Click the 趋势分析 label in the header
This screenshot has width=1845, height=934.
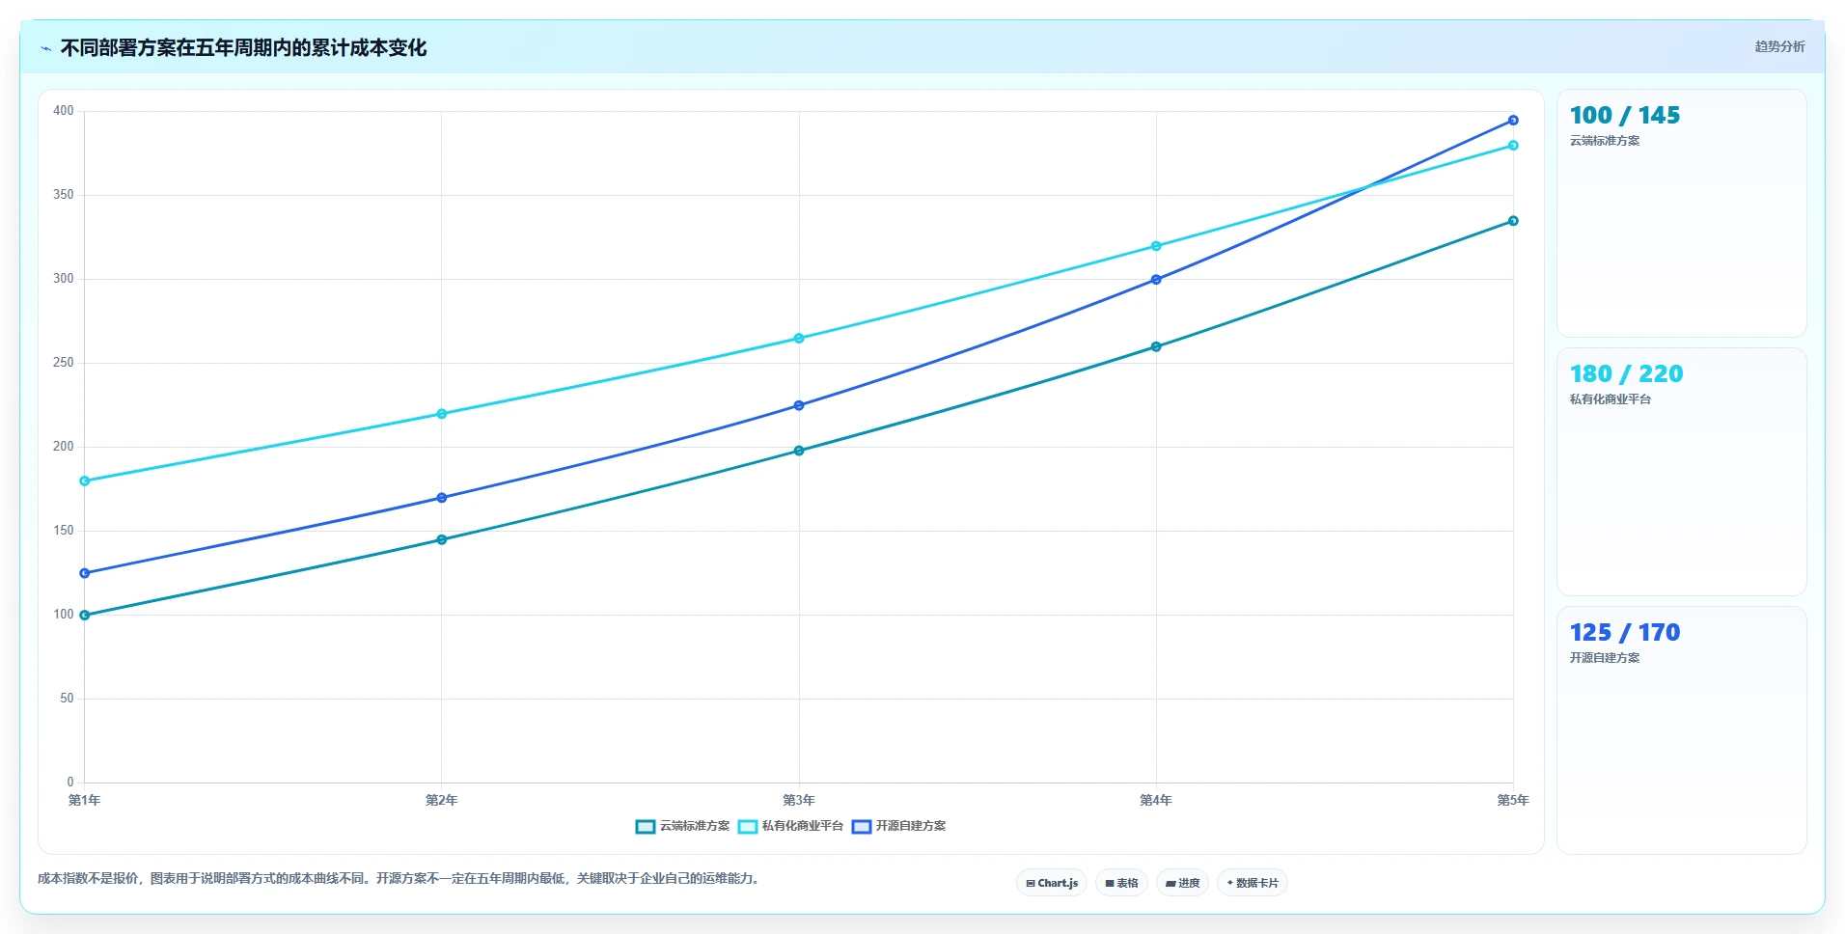click(x=1779, y=46)
